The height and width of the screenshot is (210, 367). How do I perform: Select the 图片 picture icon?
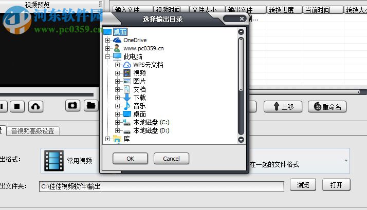coord(127,81)
